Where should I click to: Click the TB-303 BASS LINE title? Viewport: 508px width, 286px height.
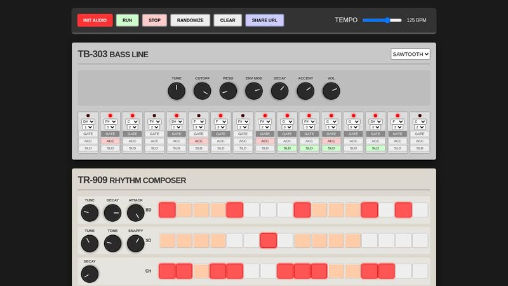coord(113,54)
